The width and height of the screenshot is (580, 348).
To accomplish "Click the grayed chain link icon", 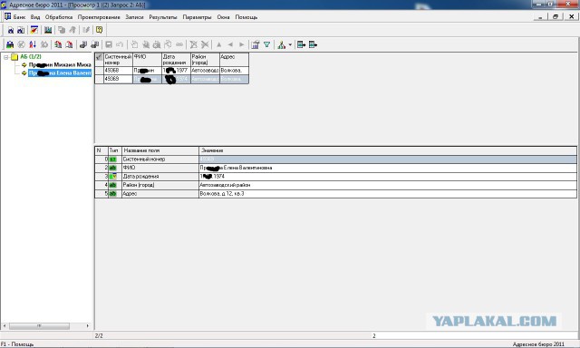I will click(179, 44).
